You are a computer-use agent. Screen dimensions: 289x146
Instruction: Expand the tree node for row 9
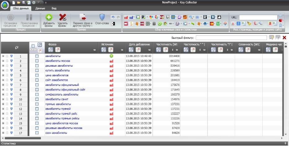pos(3,95)
